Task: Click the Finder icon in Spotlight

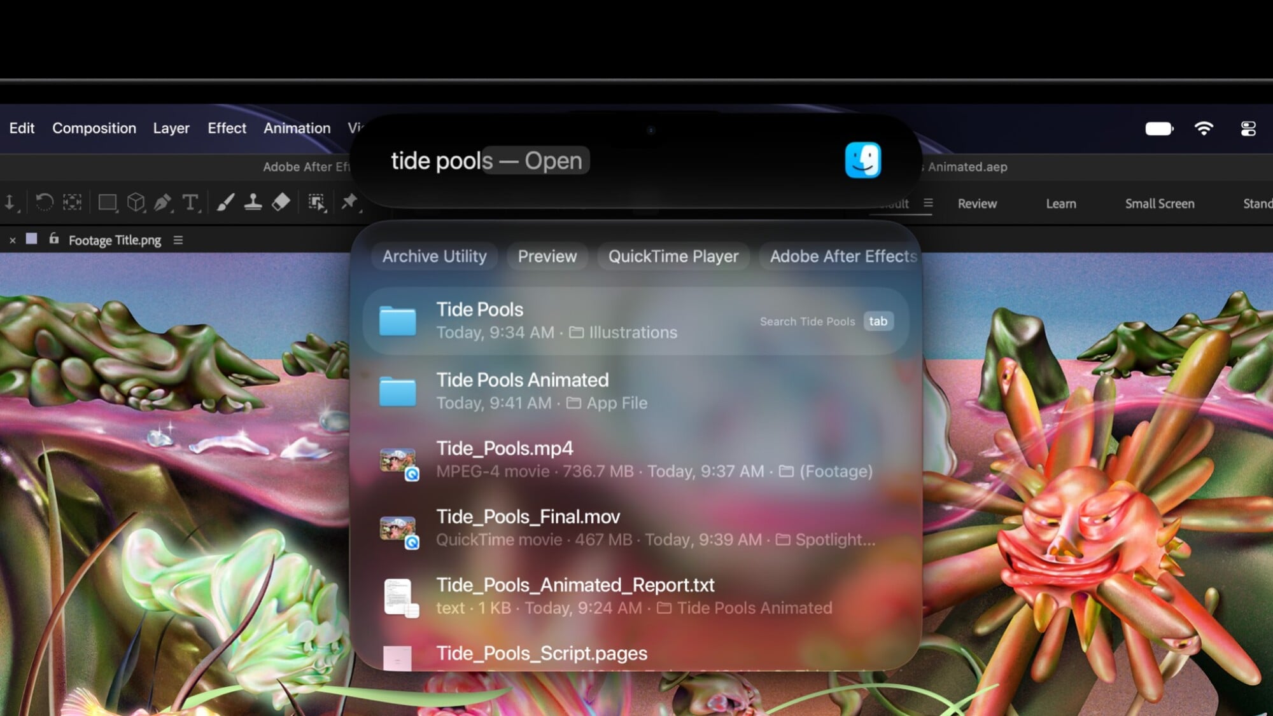Action: pos(862,160)
